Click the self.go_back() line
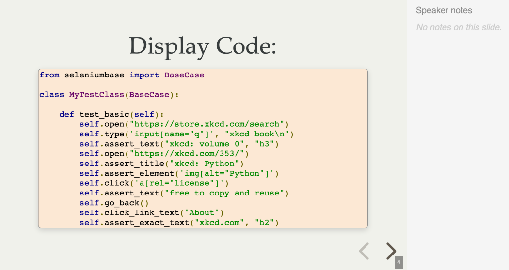This screenshot has height=270, width=509. pos(114,203)
